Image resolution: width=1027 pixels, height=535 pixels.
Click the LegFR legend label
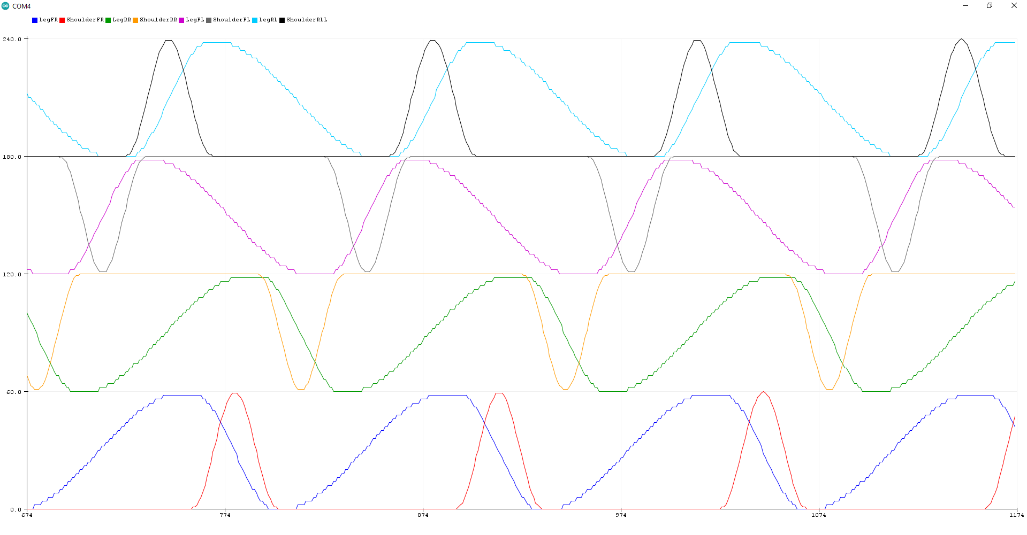[48, 20]
